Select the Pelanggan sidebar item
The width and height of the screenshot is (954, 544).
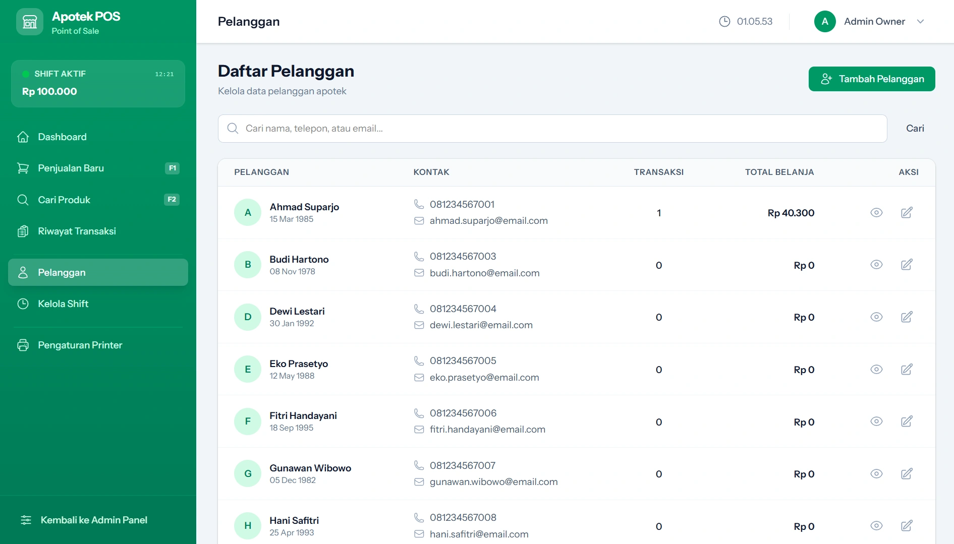98,272
